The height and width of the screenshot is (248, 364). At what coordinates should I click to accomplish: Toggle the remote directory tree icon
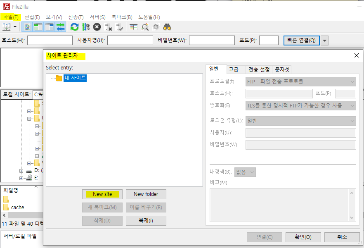[x=50, y=27]
